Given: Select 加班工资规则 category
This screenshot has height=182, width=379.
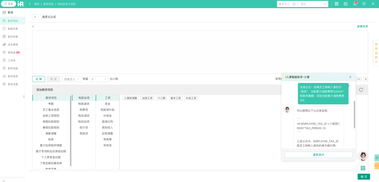Looking at the screenshot, I should pyautogui.click(x=51, y=116).
